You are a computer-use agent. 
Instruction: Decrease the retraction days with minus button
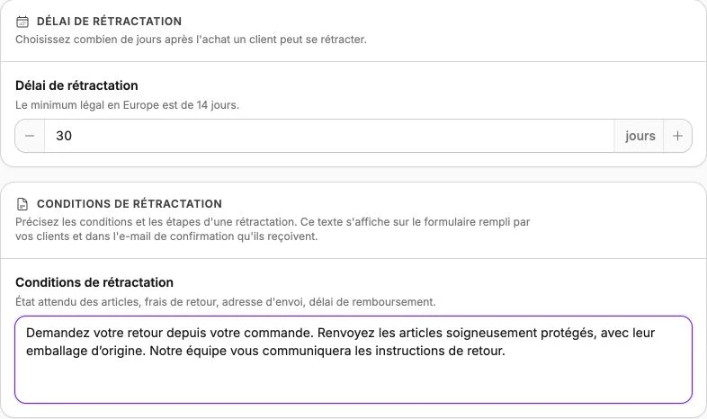[x=30, y=136]
